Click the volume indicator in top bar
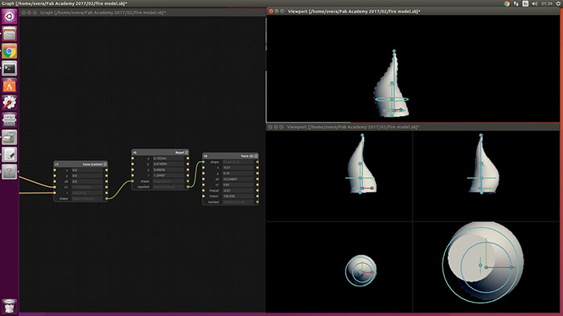 535,3
